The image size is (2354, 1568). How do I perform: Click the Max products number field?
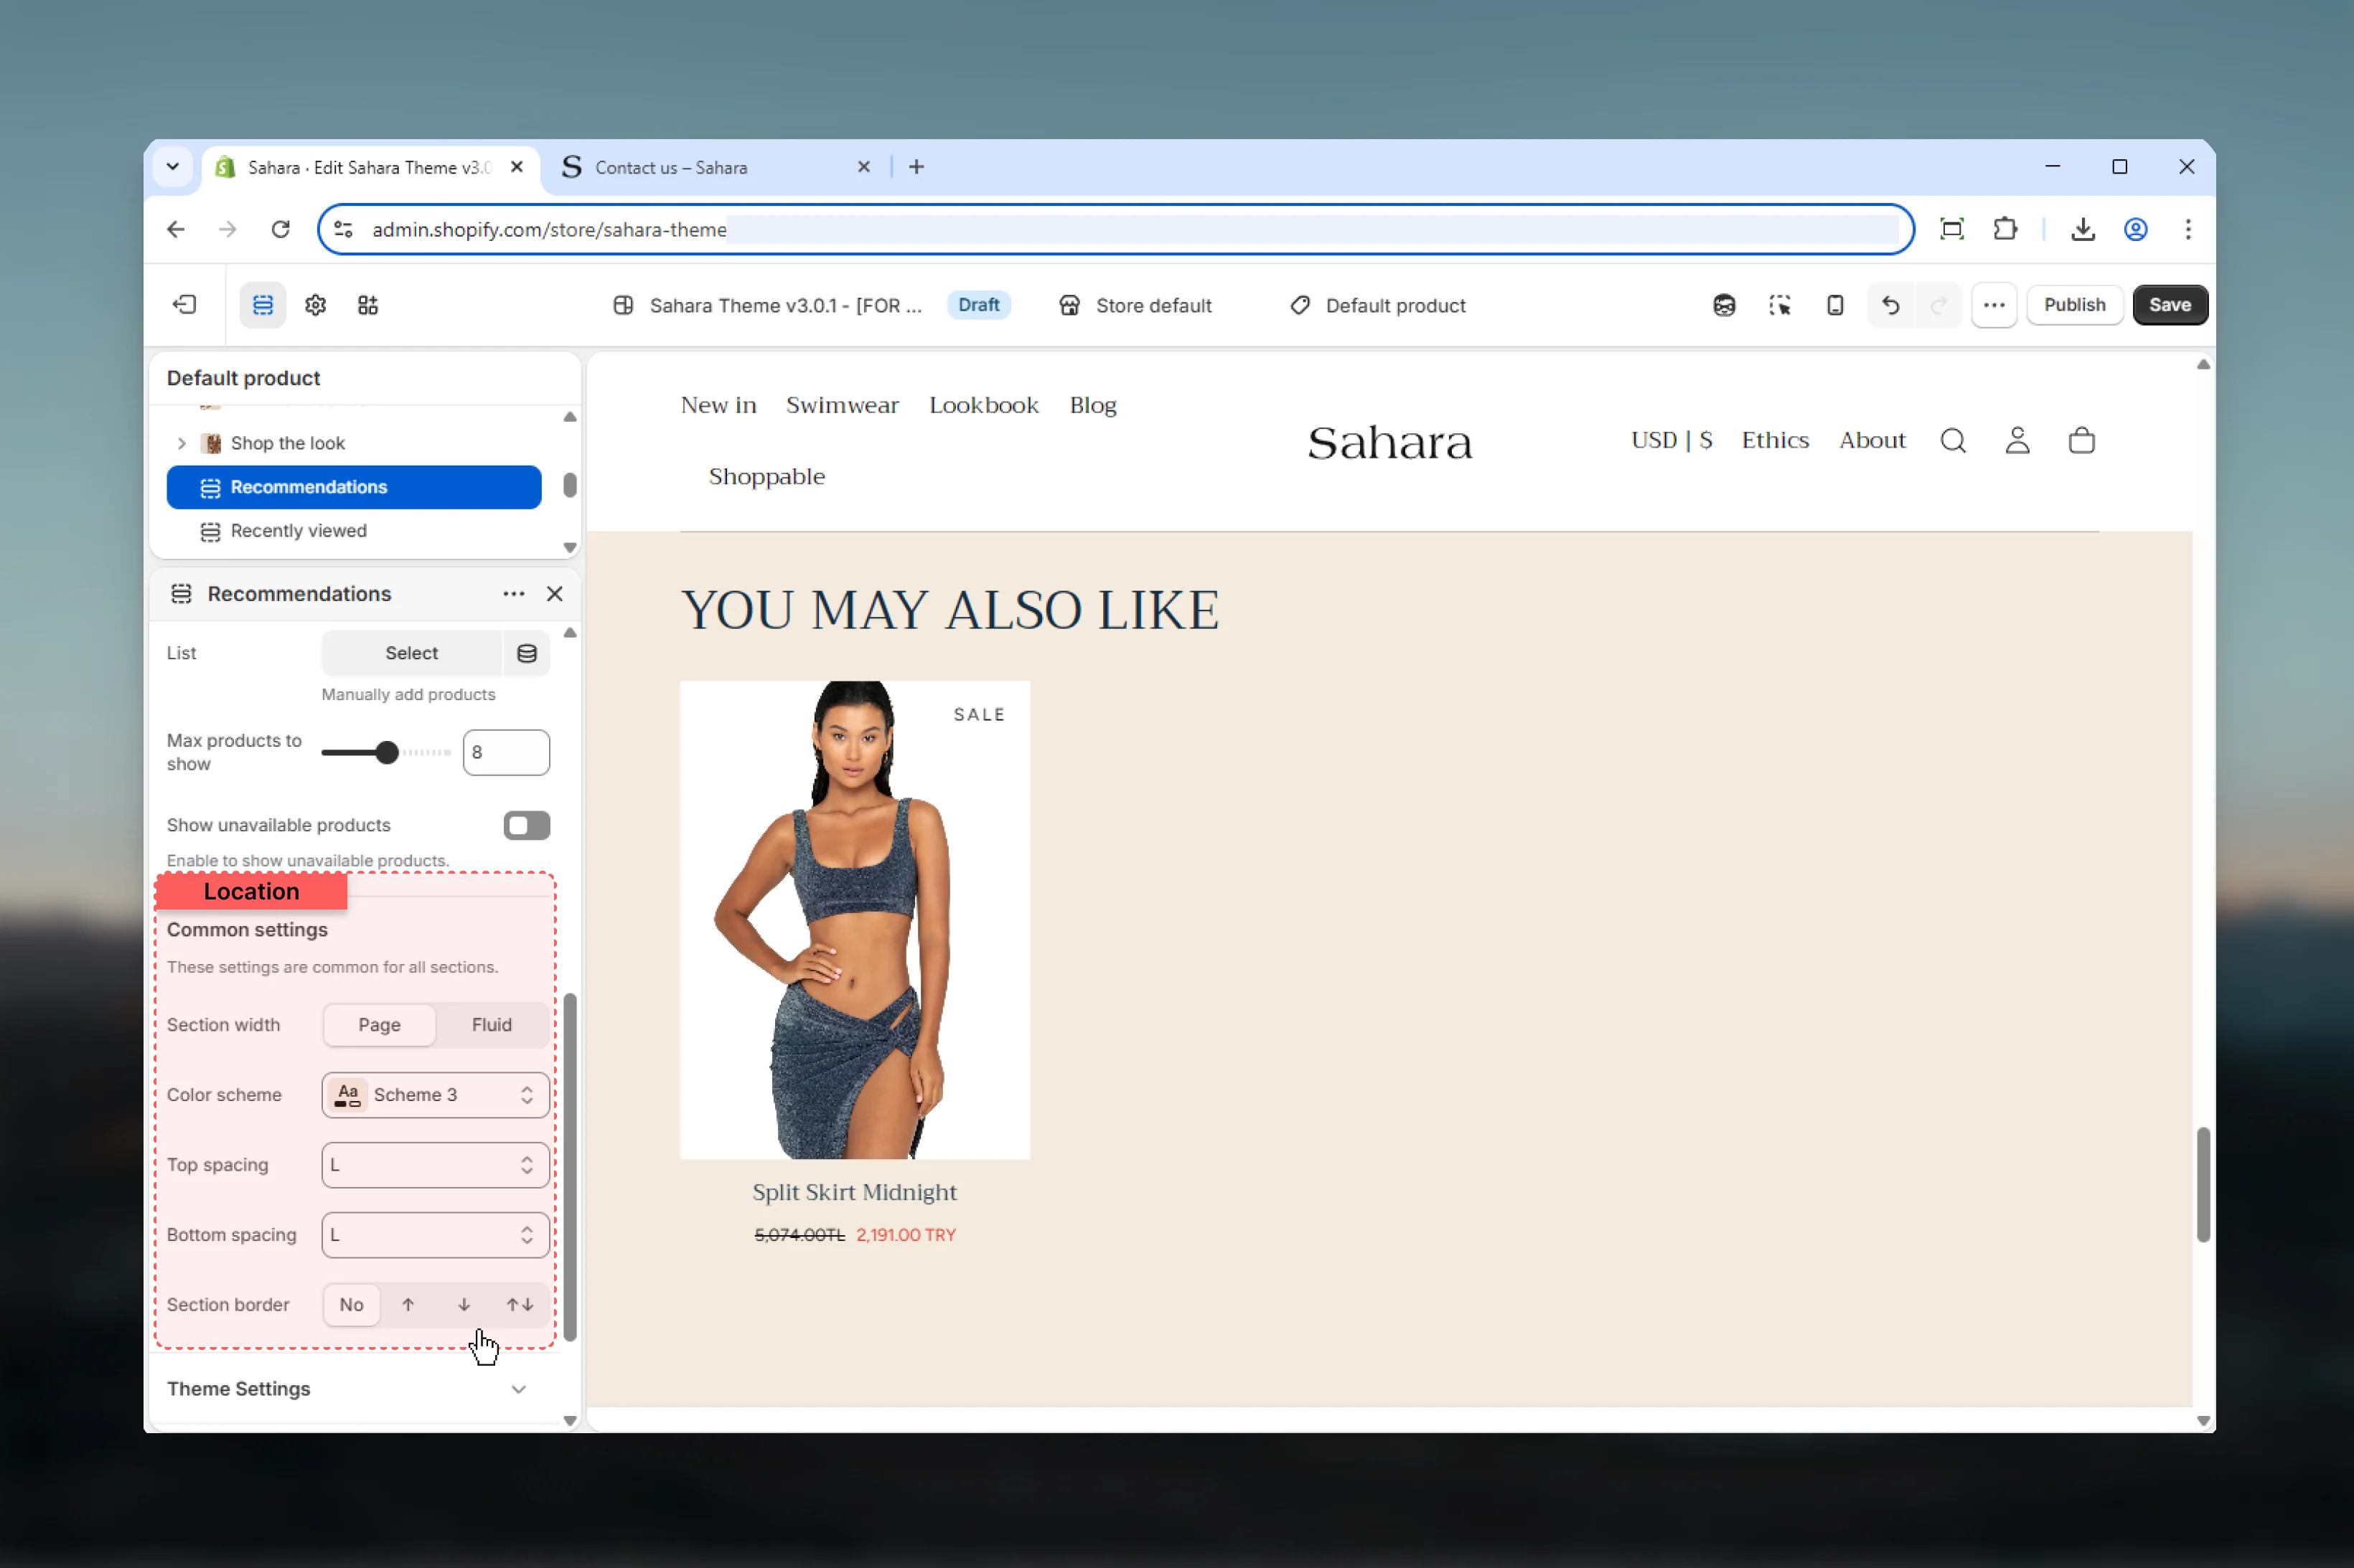(x=505, y=752)
